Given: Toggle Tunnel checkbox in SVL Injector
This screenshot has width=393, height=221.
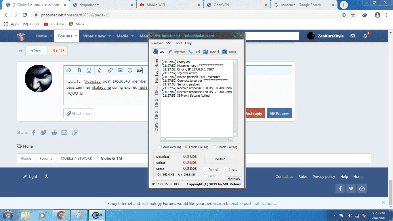Looking at the screenshot, I should [x=205, y=169].
